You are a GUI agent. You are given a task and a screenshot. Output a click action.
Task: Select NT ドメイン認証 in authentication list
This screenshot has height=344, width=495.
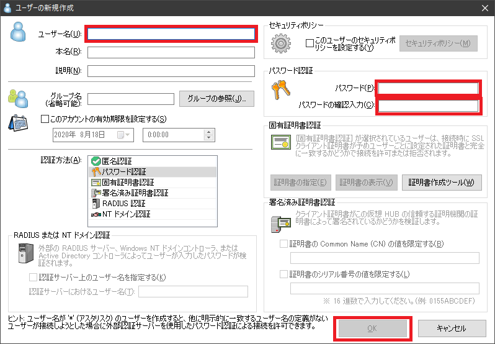(x=153, y=214)
